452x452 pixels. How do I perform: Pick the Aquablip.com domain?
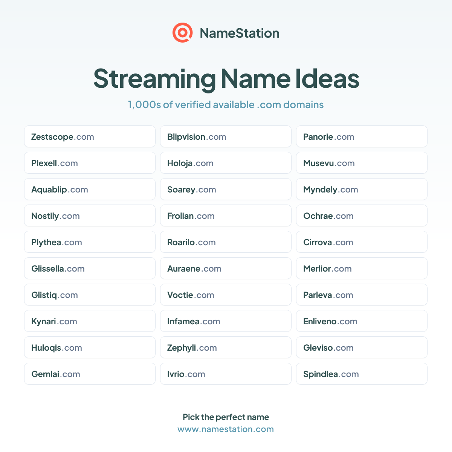90,189
